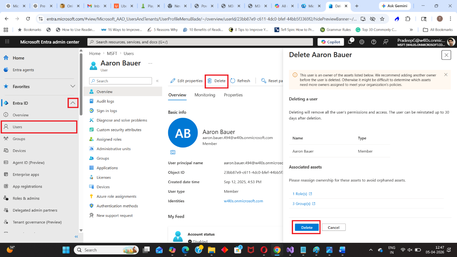This screenshot has width=457, height=257.
Task: Switch to the Properties tab
Action: (x=233, y=95)
